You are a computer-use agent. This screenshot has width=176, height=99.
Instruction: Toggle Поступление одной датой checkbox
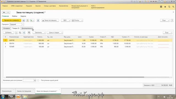coord(38,80)
